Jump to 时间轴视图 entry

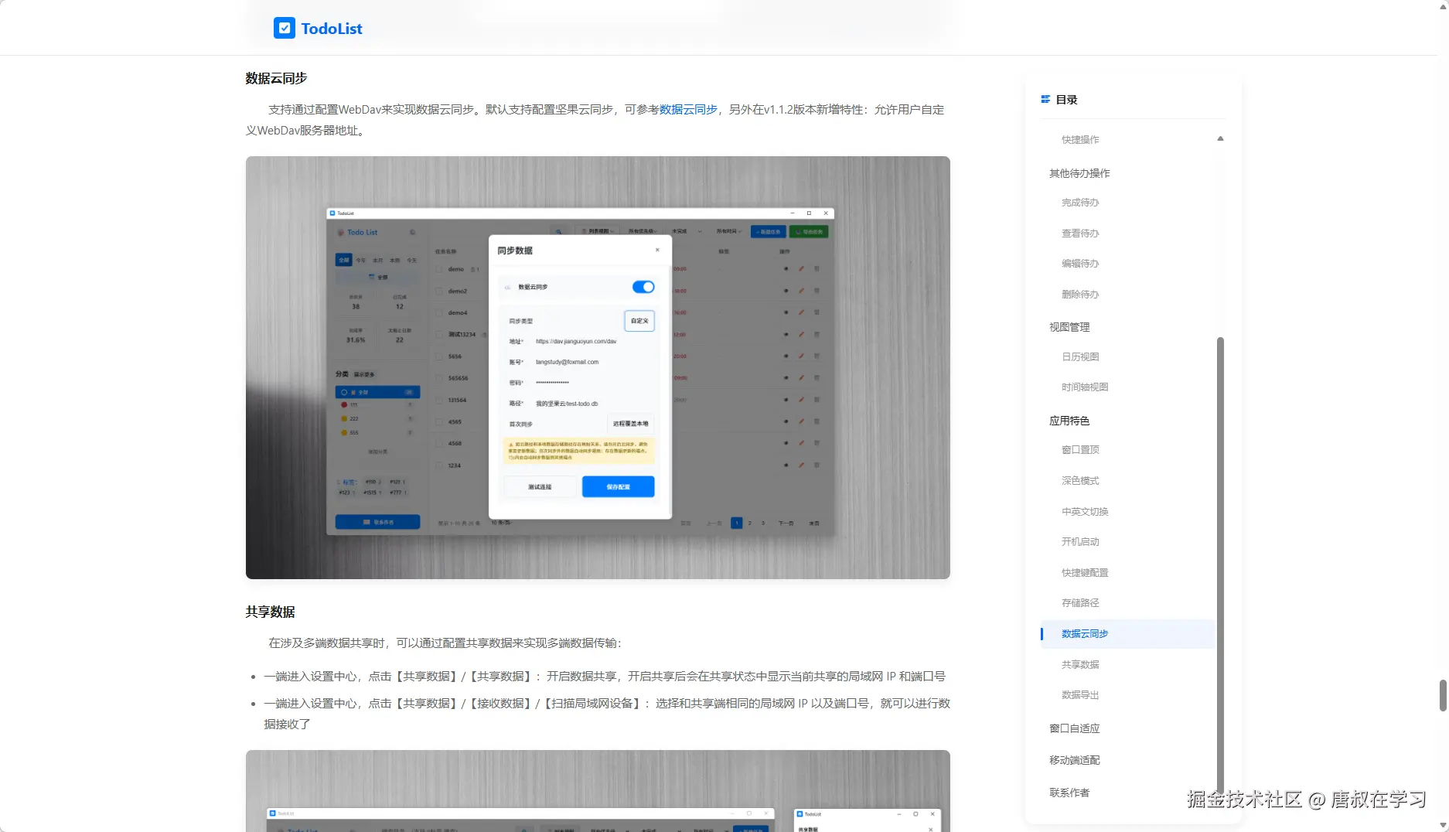tap(1085, 387)
